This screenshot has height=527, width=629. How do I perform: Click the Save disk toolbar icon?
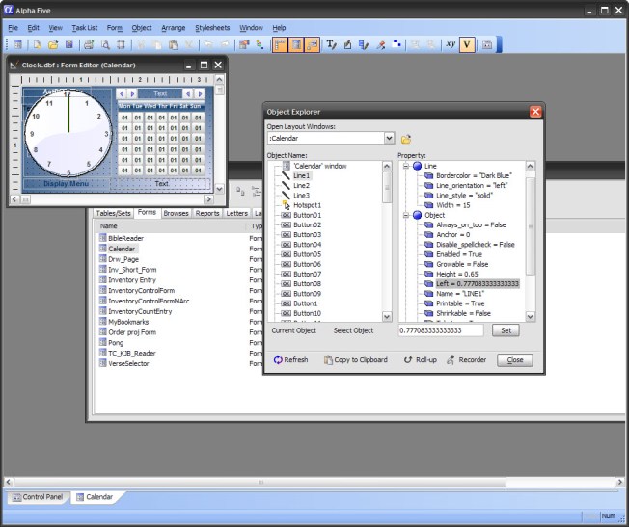(x=69, y=45)
